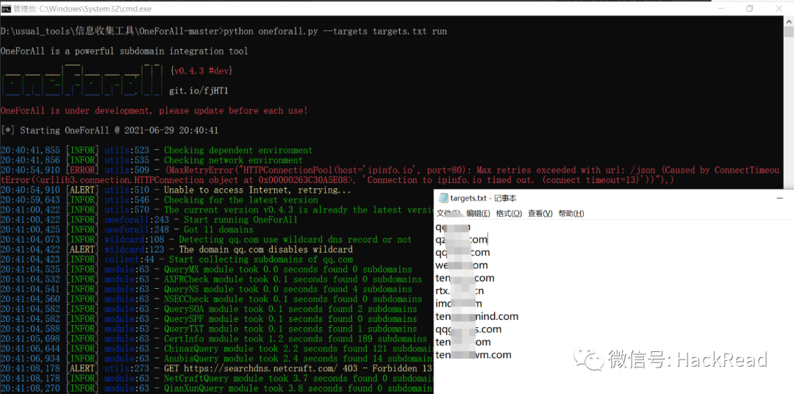Click 'Start collecting subdomains of qq.com' line

(x=176, y=259)
